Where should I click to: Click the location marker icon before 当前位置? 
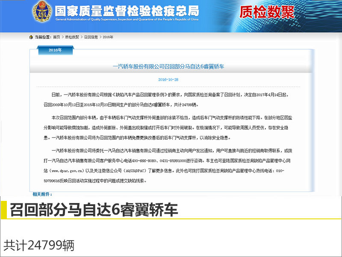tap(31, 37)
